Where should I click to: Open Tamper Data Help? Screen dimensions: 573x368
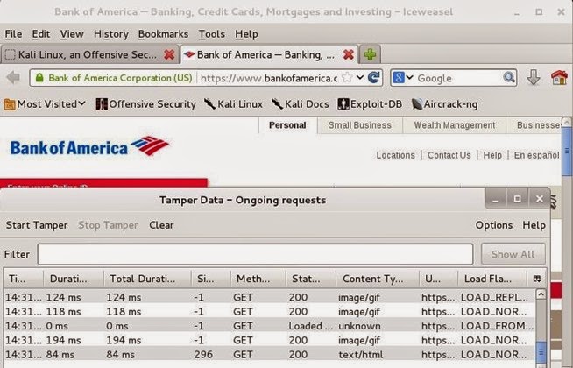click(534, 225)
